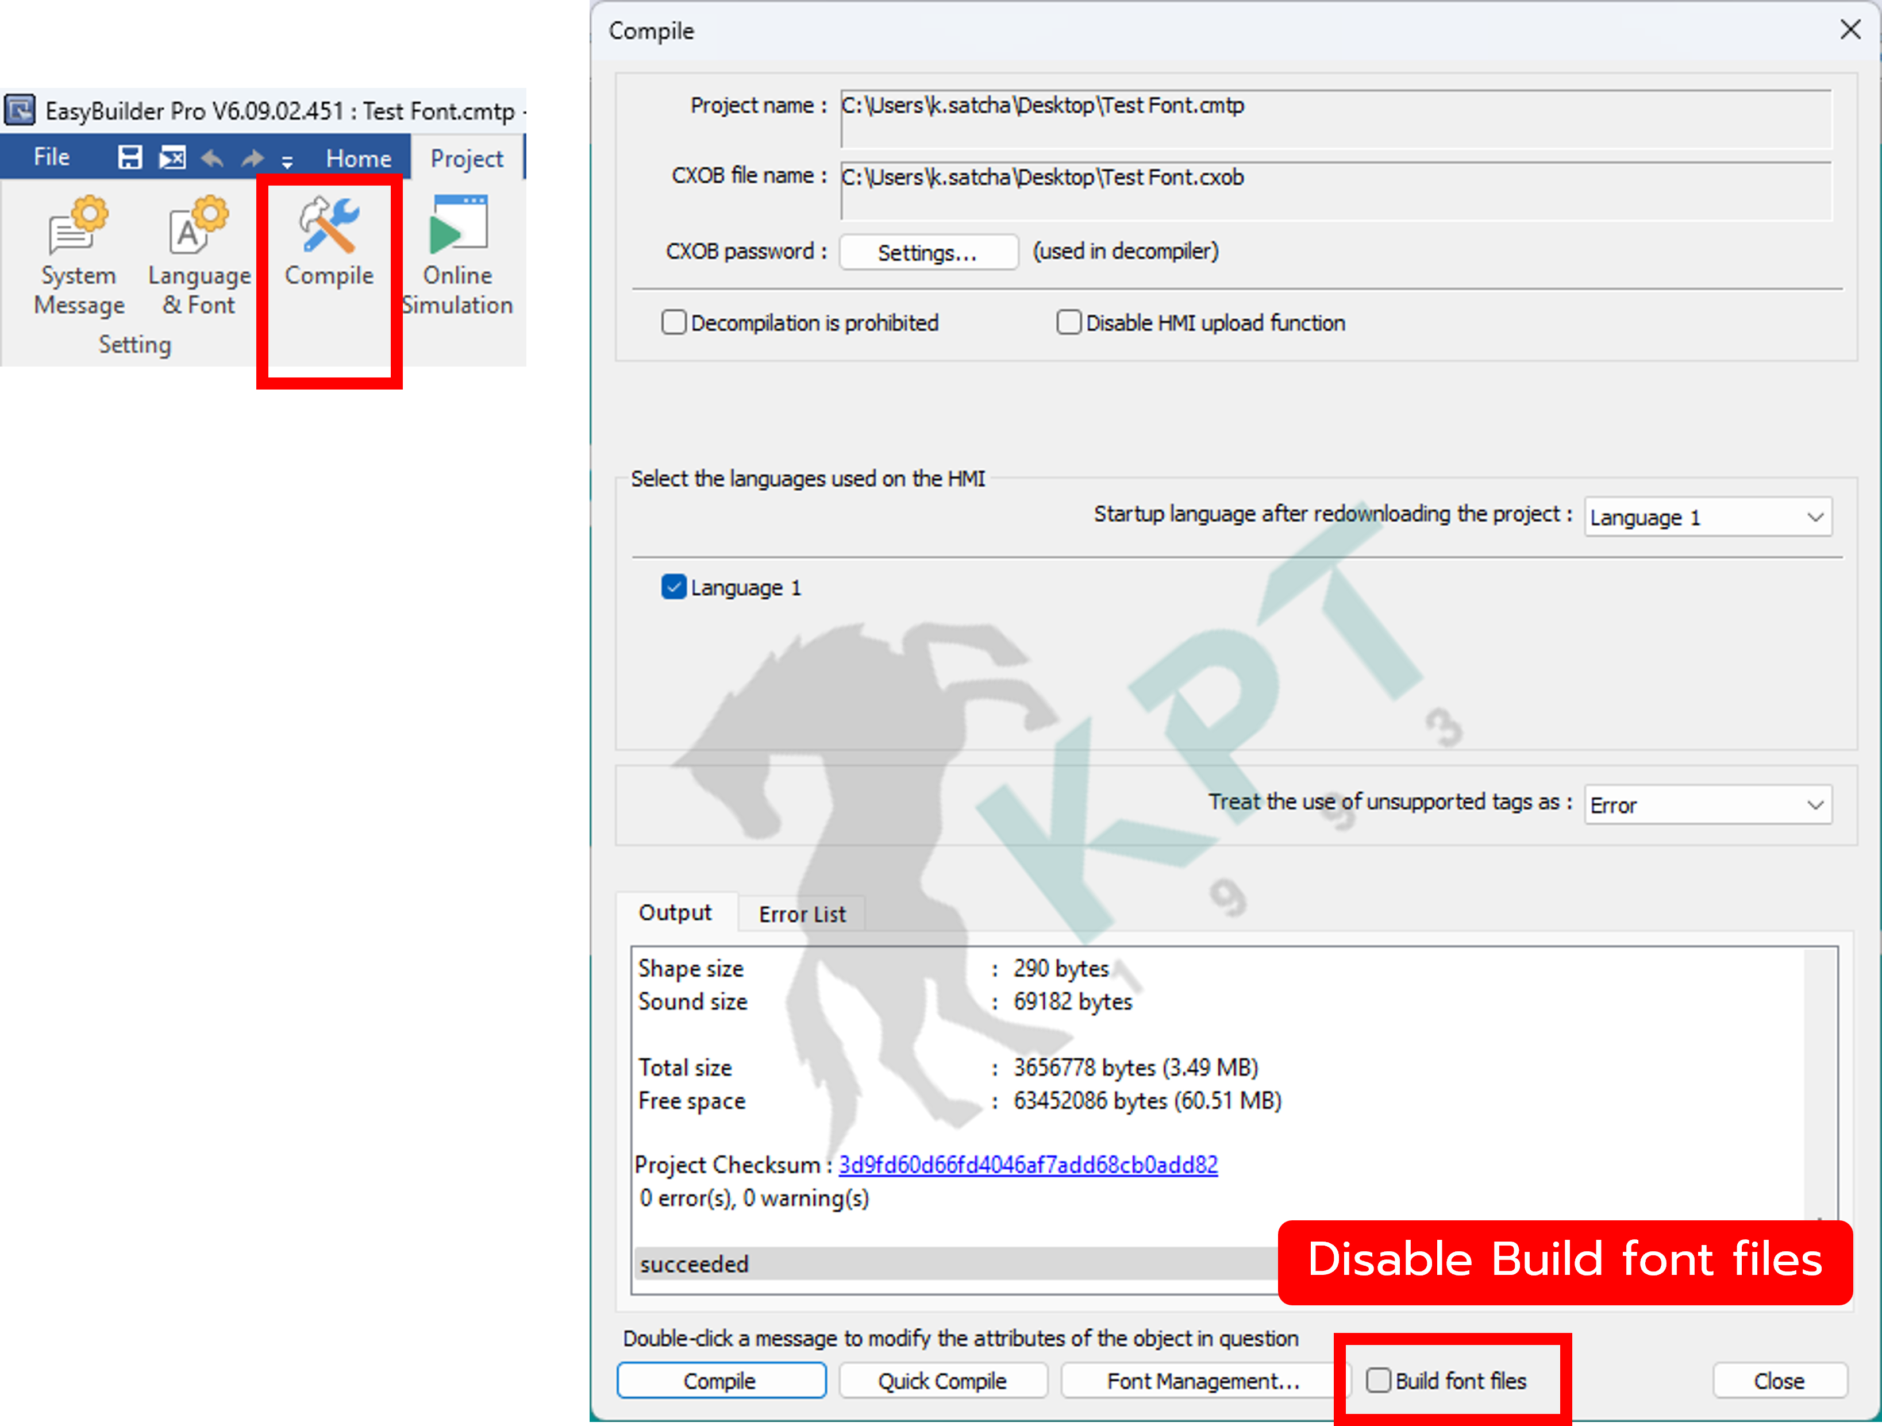Open CXOB password Settings
Screen dimensions: 1882x1426
click(x=928, y=253)
